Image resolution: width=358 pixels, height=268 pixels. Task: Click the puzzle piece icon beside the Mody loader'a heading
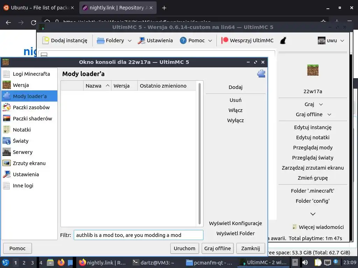[x=261, y=74]
